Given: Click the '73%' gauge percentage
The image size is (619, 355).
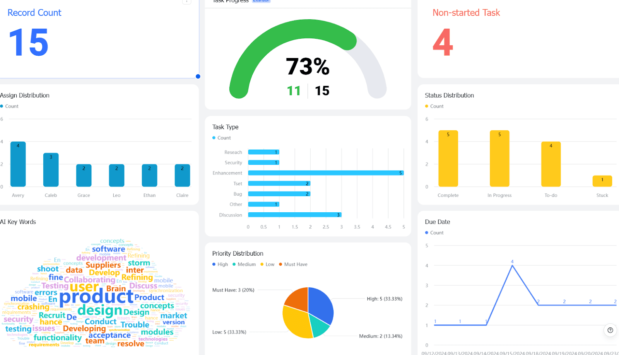Looking at the screenshot, I should click(308, 66).
